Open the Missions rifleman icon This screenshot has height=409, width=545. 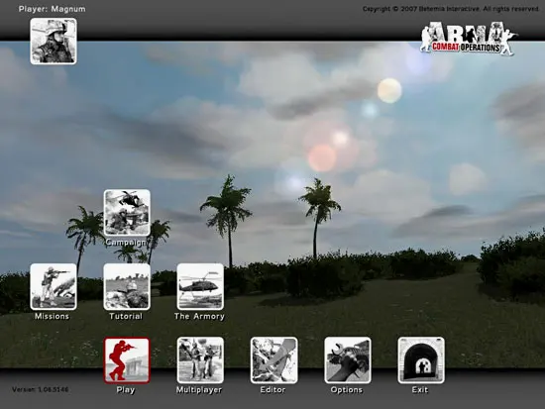tap(54, 286)
